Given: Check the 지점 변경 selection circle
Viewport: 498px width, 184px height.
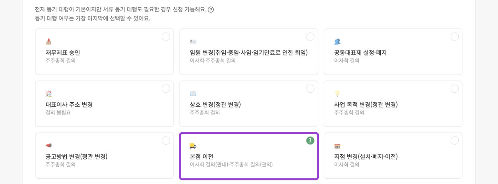Looking at the screenshot, I should (454, 141).
